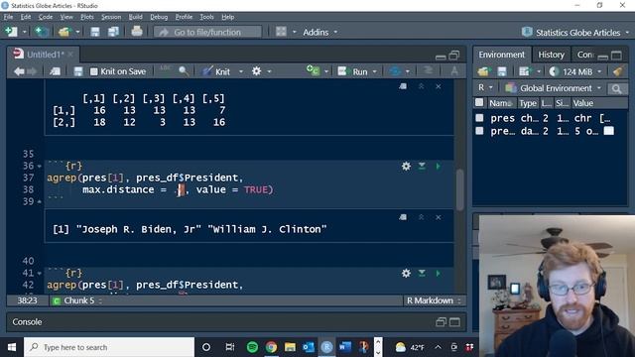Open Spotify from the Windows taskbar
635x357 pixels.
[x=252, y=347]
